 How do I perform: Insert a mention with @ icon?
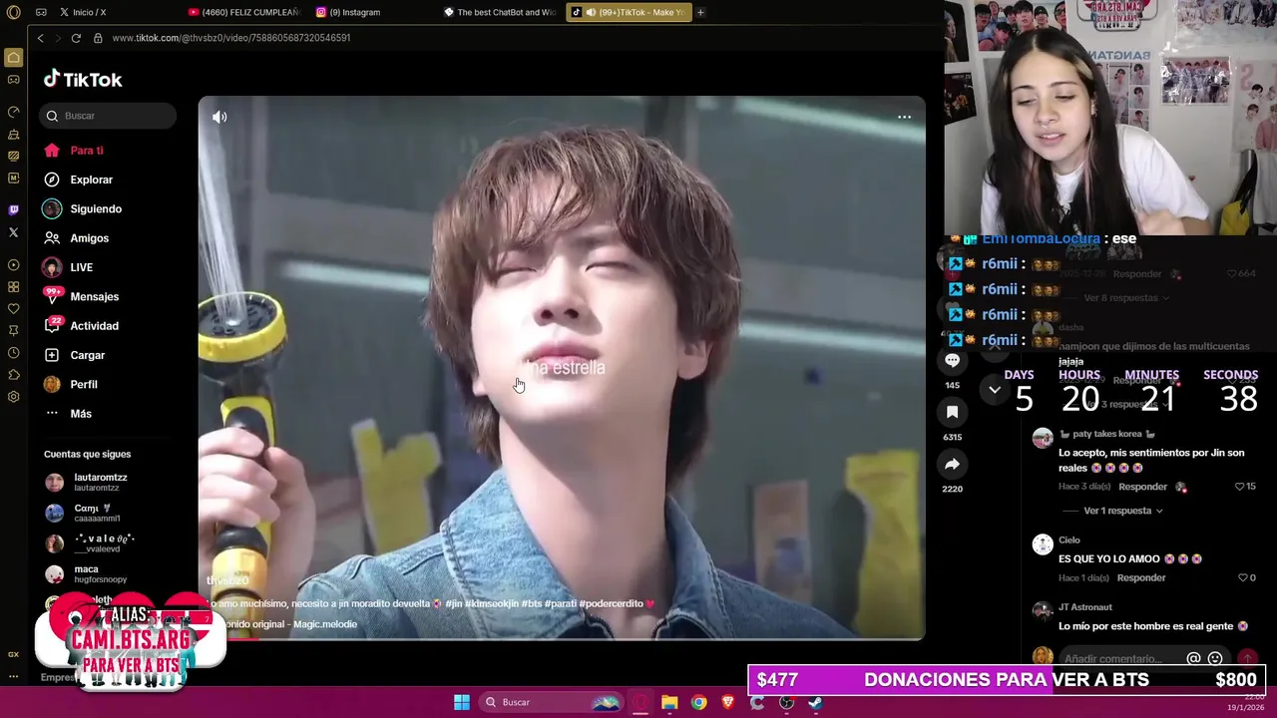[x=1193, y=658]
